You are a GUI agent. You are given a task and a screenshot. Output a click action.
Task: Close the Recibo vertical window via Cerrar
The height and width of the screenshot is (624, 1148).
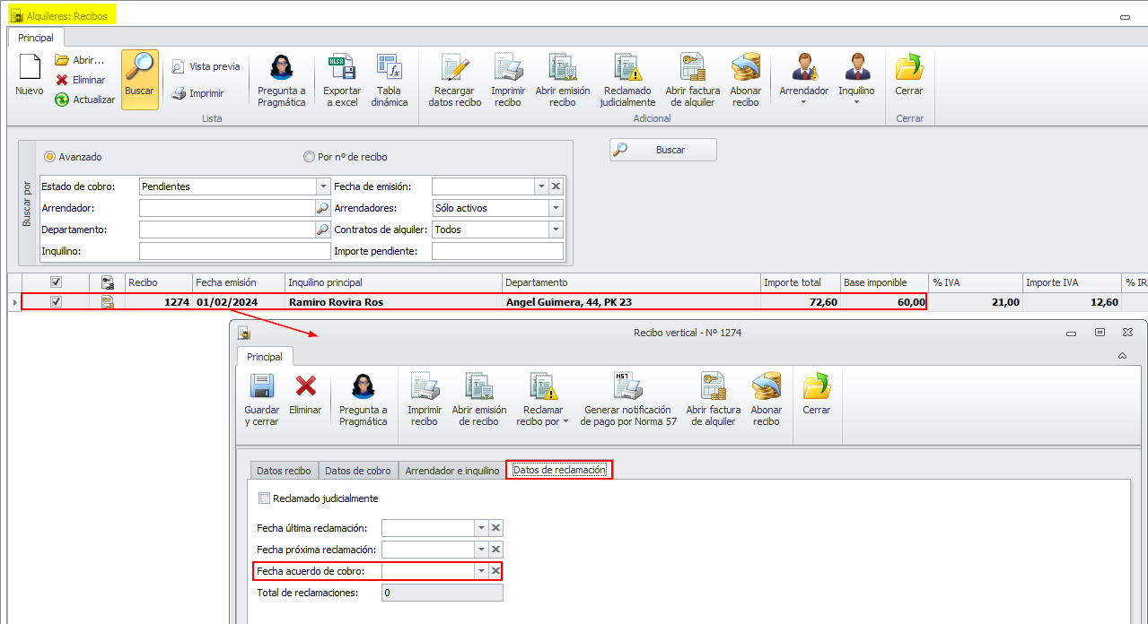pos(817,394)
